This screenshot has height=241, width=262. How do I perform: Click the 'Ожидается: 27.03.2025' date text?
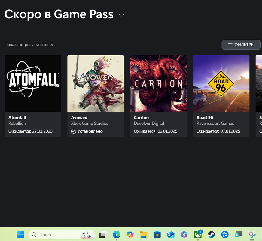click(30, 131)
